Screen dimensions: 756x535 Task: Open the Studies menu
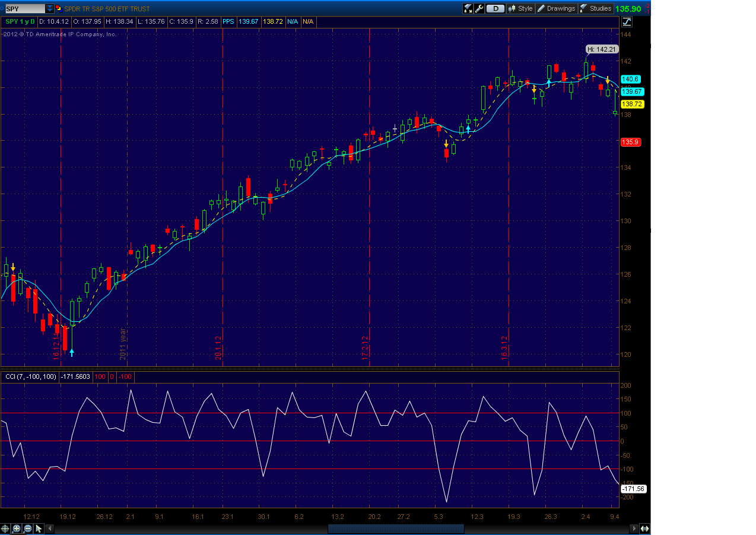[596, 8]
